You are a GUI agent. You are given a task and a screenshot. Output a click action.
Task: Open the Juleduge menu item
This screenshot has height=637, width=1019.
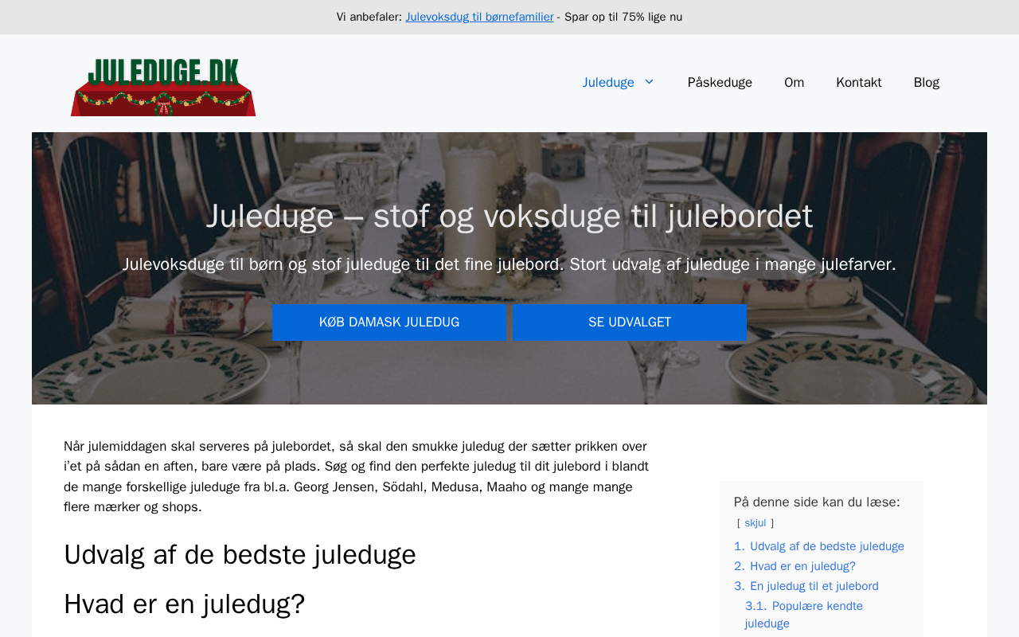[x=608, y=82]
